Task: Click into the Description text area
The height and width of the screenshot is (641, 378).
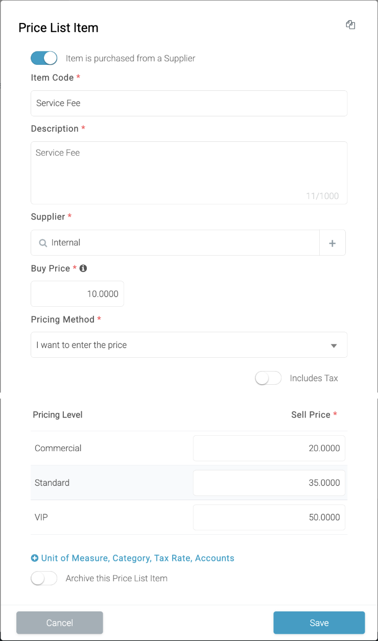Action: (x=189, y=173)
